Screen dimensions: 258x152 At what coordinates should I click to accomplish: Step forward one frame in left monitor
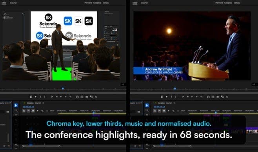[x=65, y=97]
